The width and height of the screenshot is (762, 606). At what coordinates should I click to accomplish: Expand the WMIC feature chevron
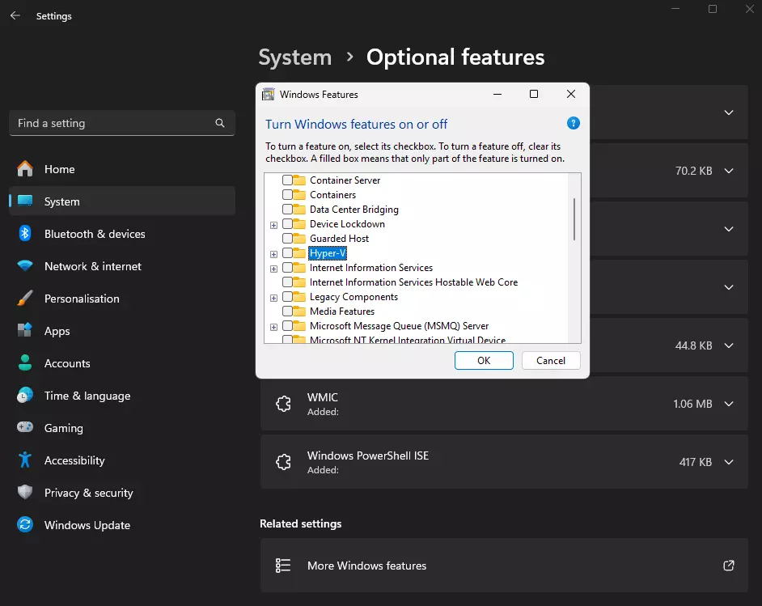click(x=728, y=404)
